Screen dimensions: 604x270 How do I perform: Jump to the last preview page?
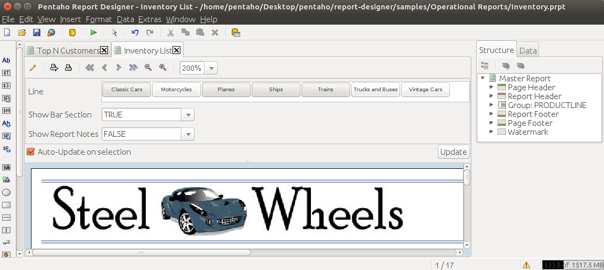click(x=133, y=68)
